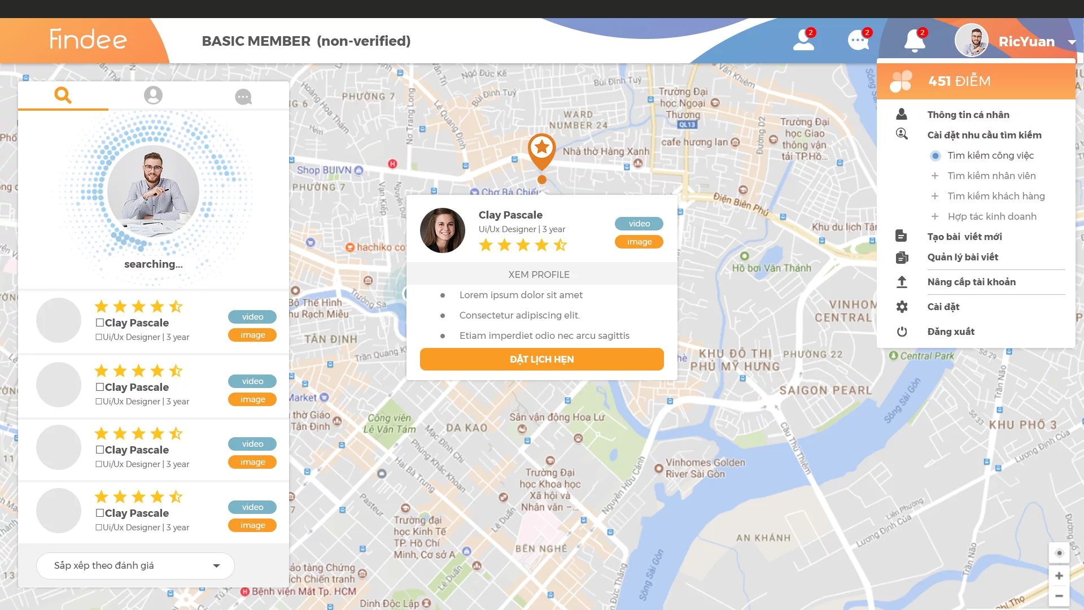Image resolution: width=1084 pixels, height=610 pixels.
Task: Click hachiko map marker
Action: pyautogui.click(x=350, y=247)
